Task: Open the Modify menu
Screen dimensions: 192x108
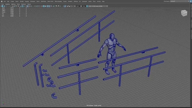Action: coord(22,1)
